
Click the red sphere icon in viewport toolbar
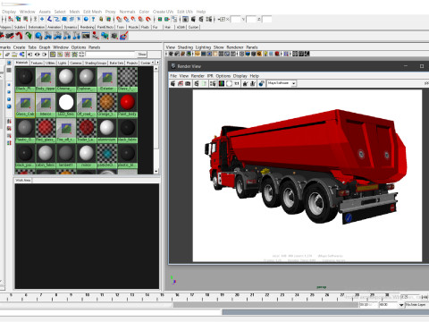pyautogui.click(x=277, y=54)
